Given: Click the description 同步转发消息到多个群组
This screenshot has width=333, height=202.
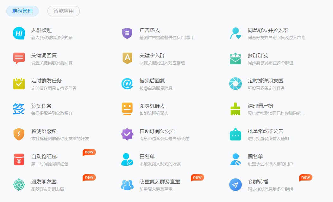Looking at the screenshot, I should pos(270,189).
